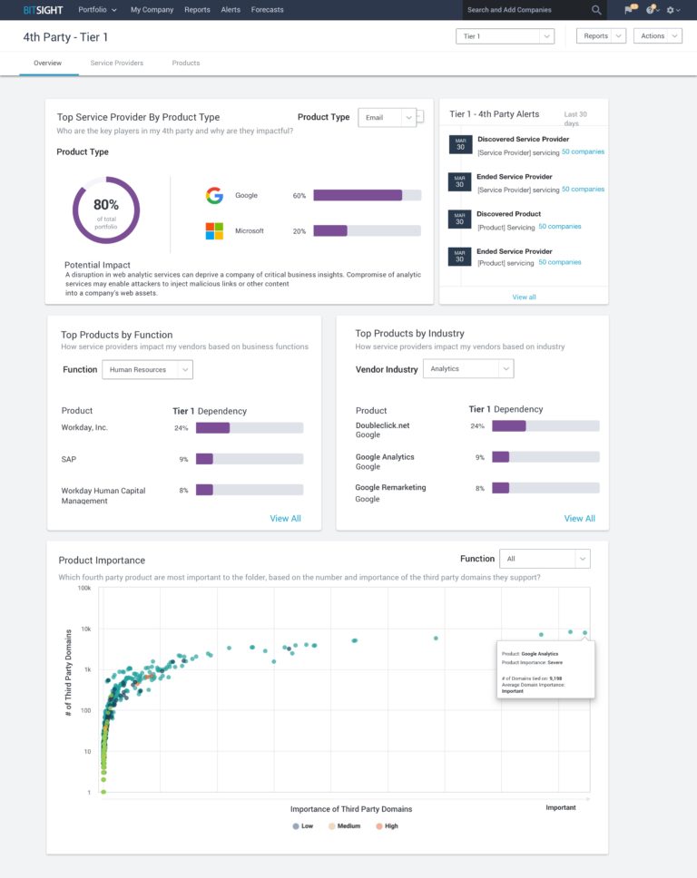Click the 80% portfolio donut chart
The image size is (697, 878).
(106, 210)
